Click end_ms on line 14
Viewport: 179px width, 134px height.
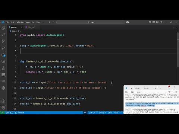tap(24, 104)
